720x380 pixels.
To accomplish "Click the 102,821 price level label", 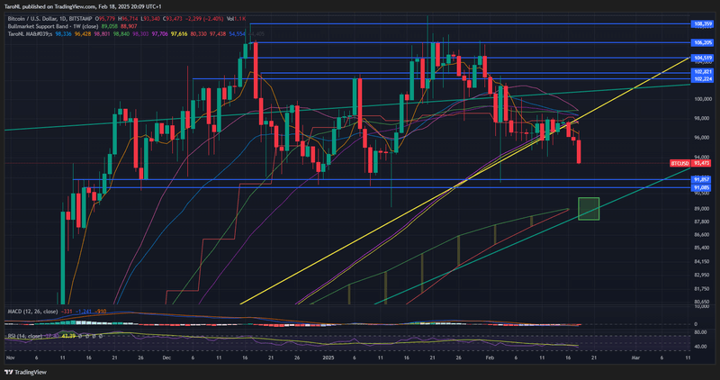I will coord(703,72).
